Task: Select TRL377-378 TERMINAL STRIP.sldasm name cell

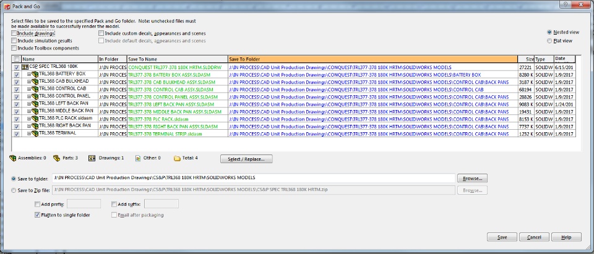Action: (x=178, y=133)
